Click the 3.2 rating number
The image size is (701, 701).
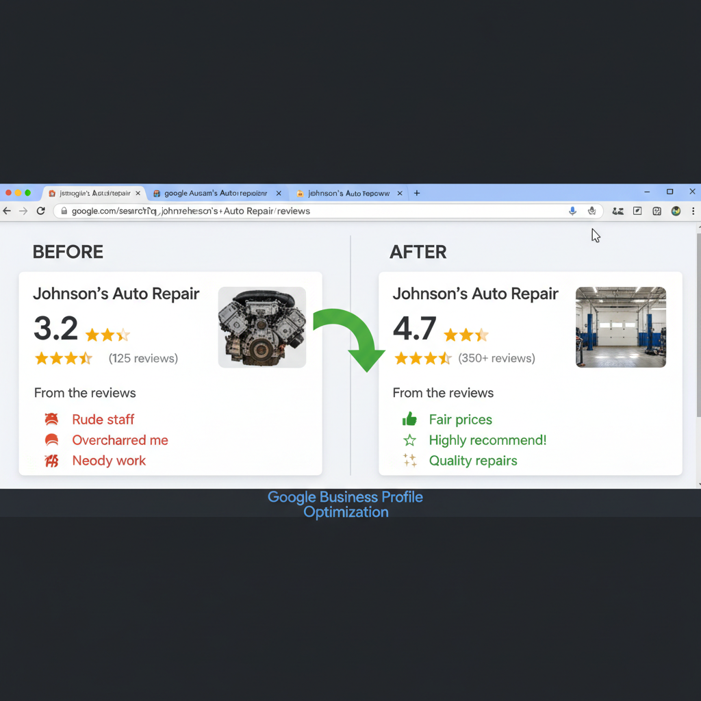tap(56, 329)
